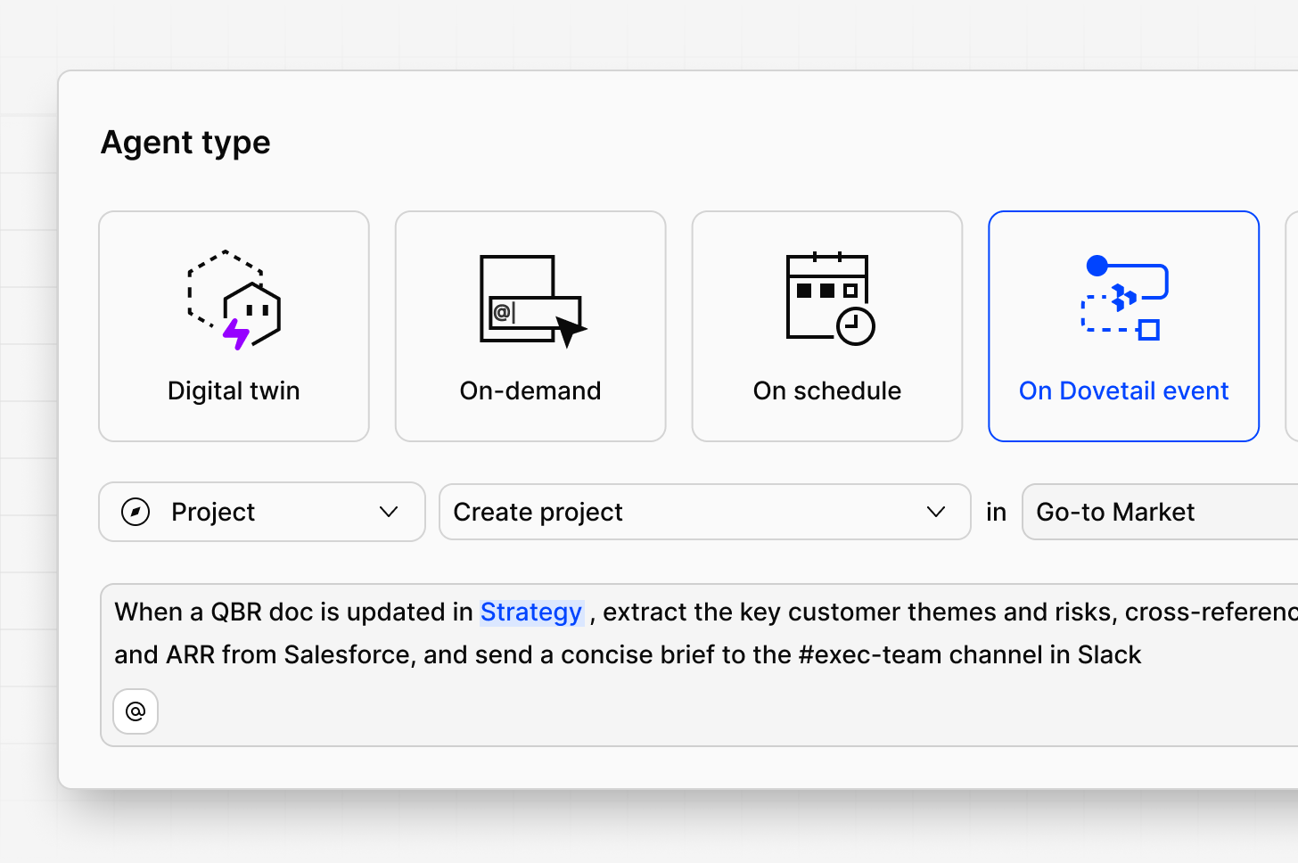Click the chevron in Create project dropdown
The height and width of the screenshot is (863, 1298).
[936, 512]
